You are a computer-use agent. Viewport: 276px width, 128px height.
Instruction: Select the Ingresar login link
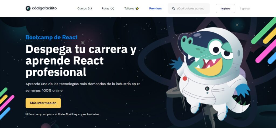[x=245, y=8]
